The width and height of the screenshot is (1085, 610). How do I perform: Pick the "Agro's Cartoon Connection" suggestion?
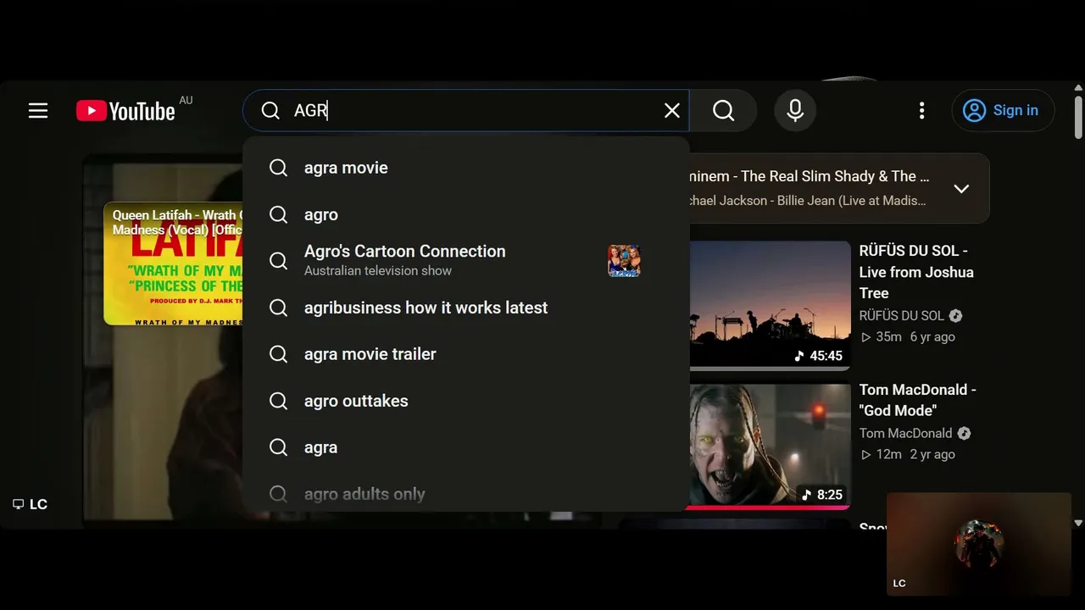(x=466, y=261)
